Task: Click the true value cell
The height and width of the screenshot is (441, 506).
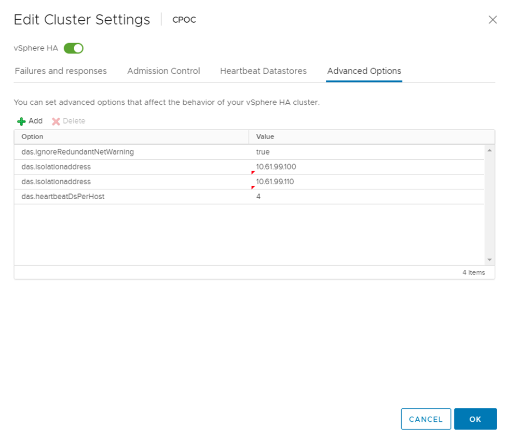Action: click(x=263, y=152)
